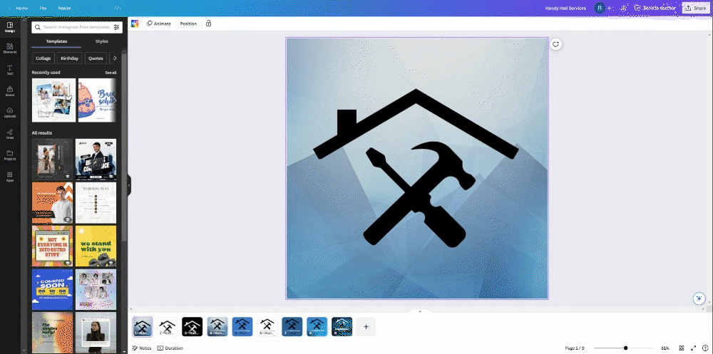This screenshot has height=354, width=713.
Task: Open the Notes panel
Action: 142,348
